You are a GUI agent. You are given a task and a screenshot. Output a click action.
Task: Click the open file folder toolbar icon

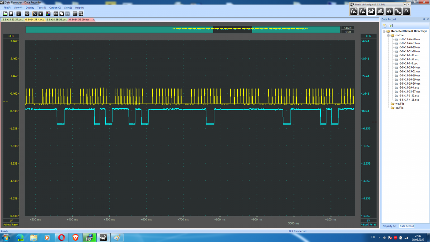pos(5,13)
